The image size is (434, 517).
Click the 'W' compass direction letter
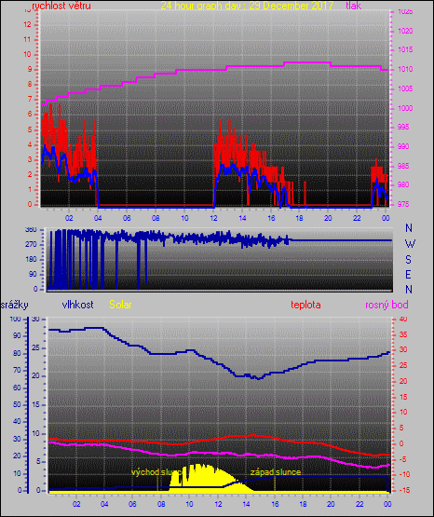tap(410, 244)
